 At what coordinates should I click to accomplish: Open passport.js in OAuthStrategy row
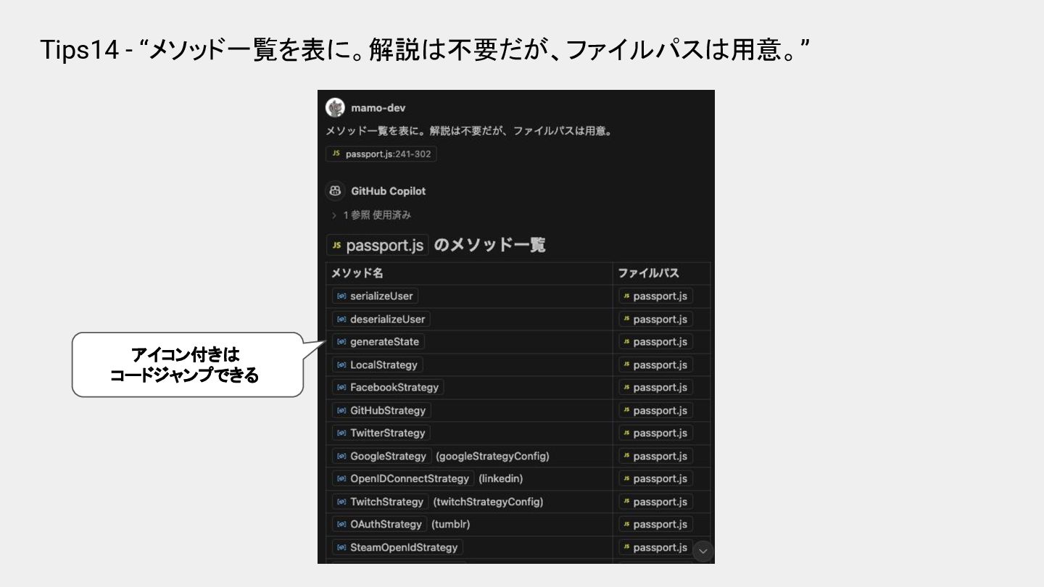point(655,524)
